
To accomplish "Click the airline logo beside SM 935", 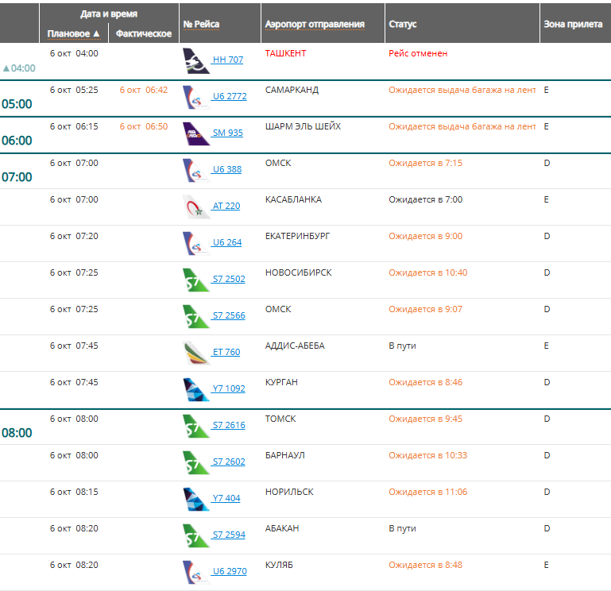I will 196,133.
